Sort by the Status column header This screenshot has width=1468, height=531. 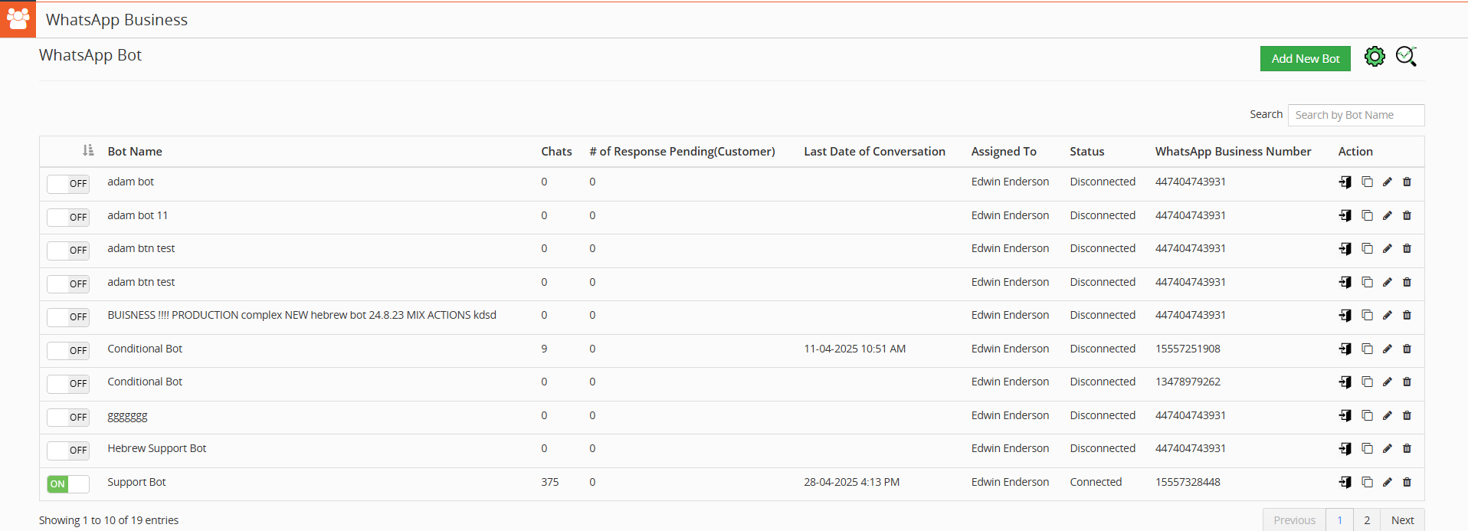click(x=1086, y=152)
